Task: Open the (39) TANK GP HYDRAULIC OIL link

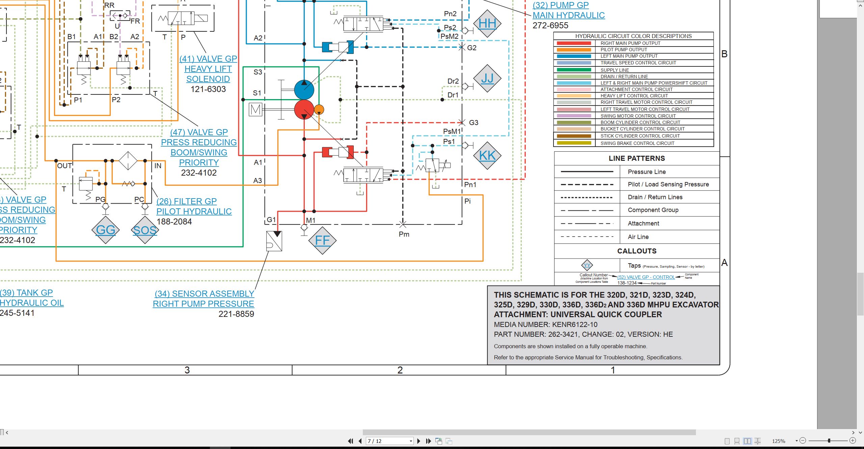Action: 32,298
